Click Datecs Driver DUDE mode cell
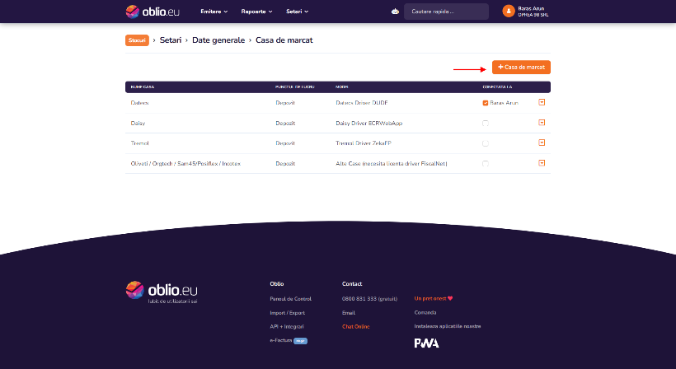This screenshot has height=369, width=676. pos(362,103)
